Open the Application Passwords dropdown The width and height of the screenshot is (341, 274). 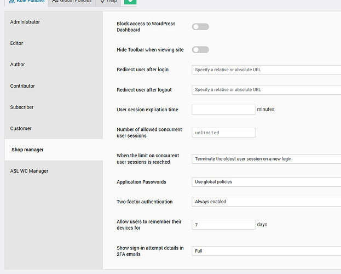point(266,182)
